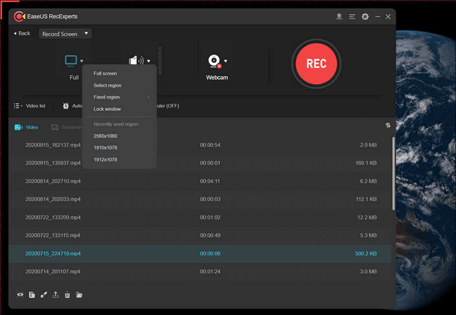Click the Full label under monitor icon

click(x=74, y=77)
